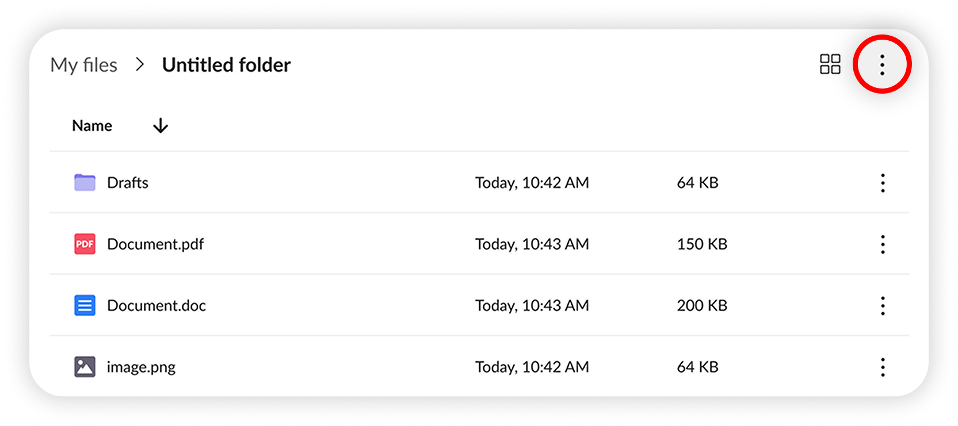
Task: Open the three-dot menu for Document.pdf
Action: pos(882,244)
